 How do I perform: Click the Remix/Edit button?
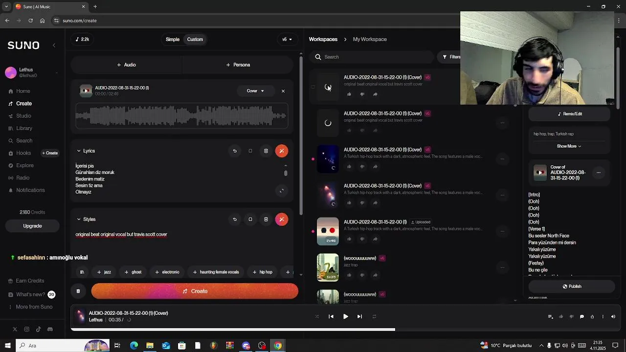coord(570,114)
